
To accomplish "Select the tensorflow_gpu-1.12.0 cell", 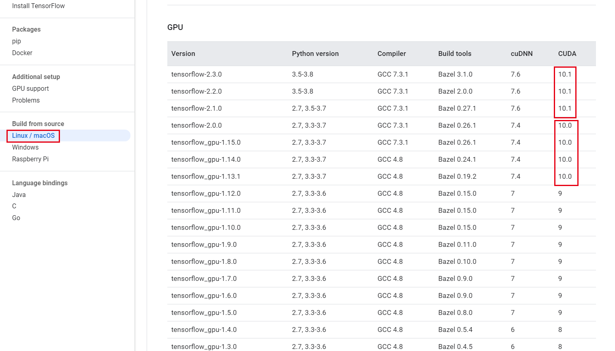I will tap(206, 194).
